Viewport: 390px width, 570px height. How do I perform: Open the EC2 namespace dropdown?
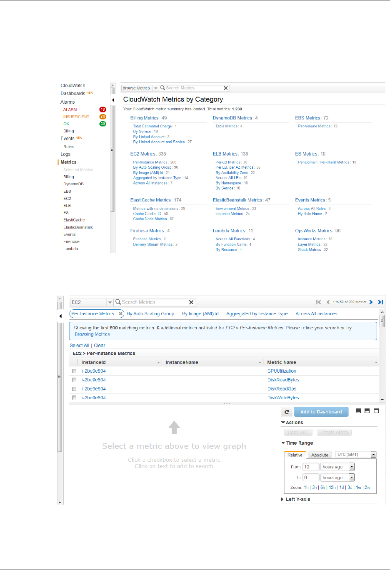[x=110, y=302]
